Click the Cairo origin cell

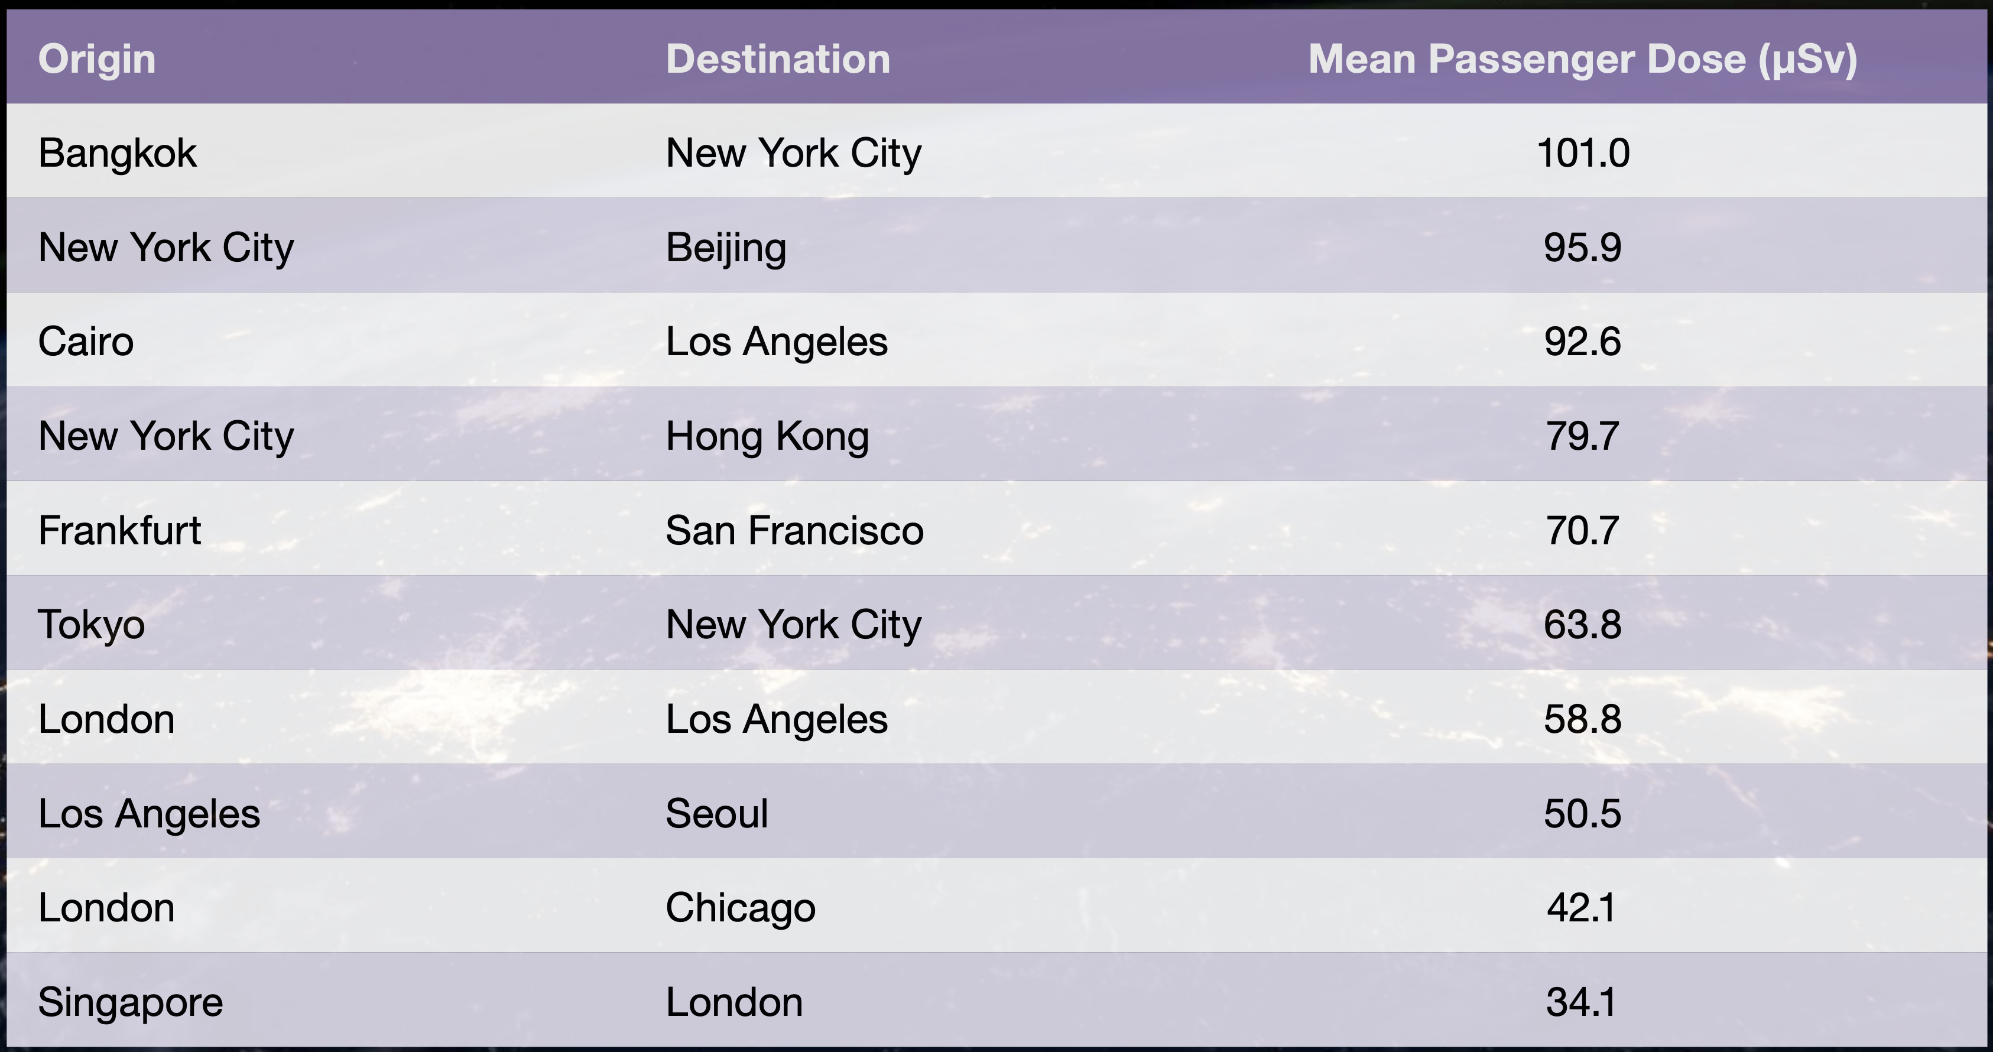[86, 342]
